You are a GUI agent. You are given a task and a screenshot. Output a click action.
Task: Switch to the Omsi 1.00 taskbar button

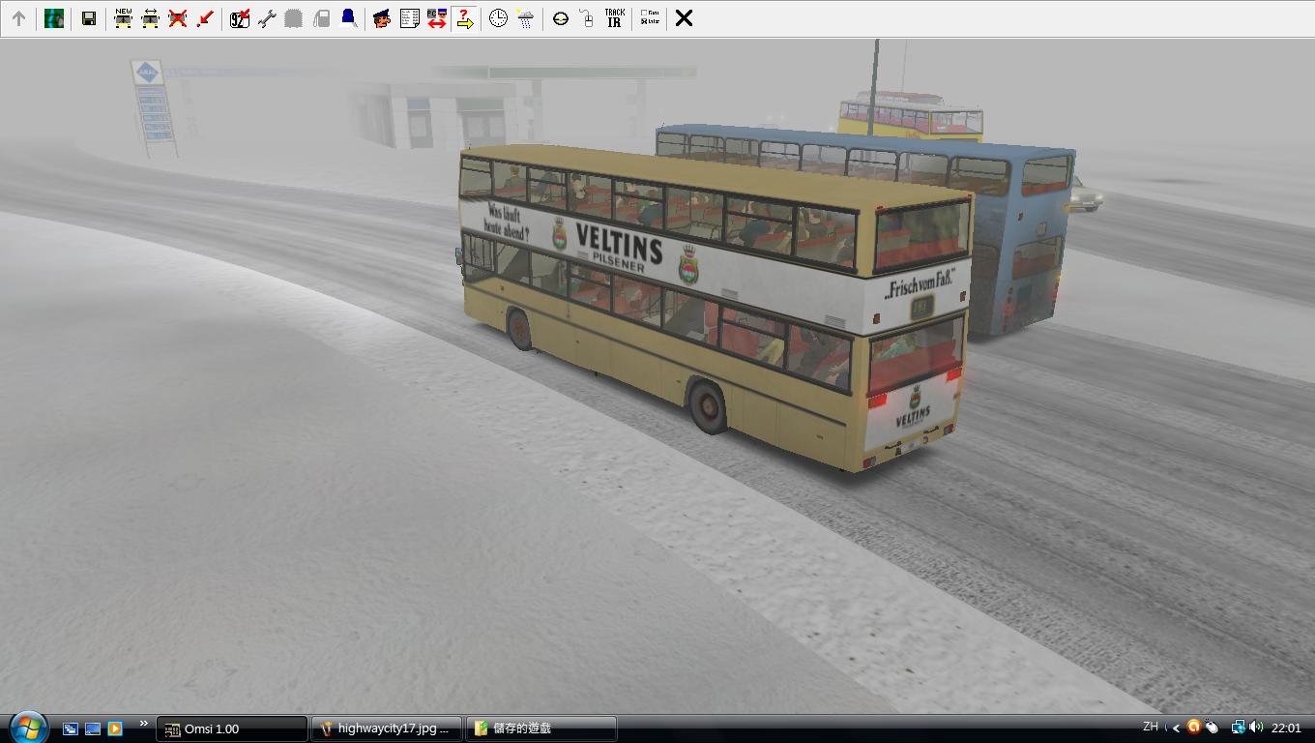(231, 728)
